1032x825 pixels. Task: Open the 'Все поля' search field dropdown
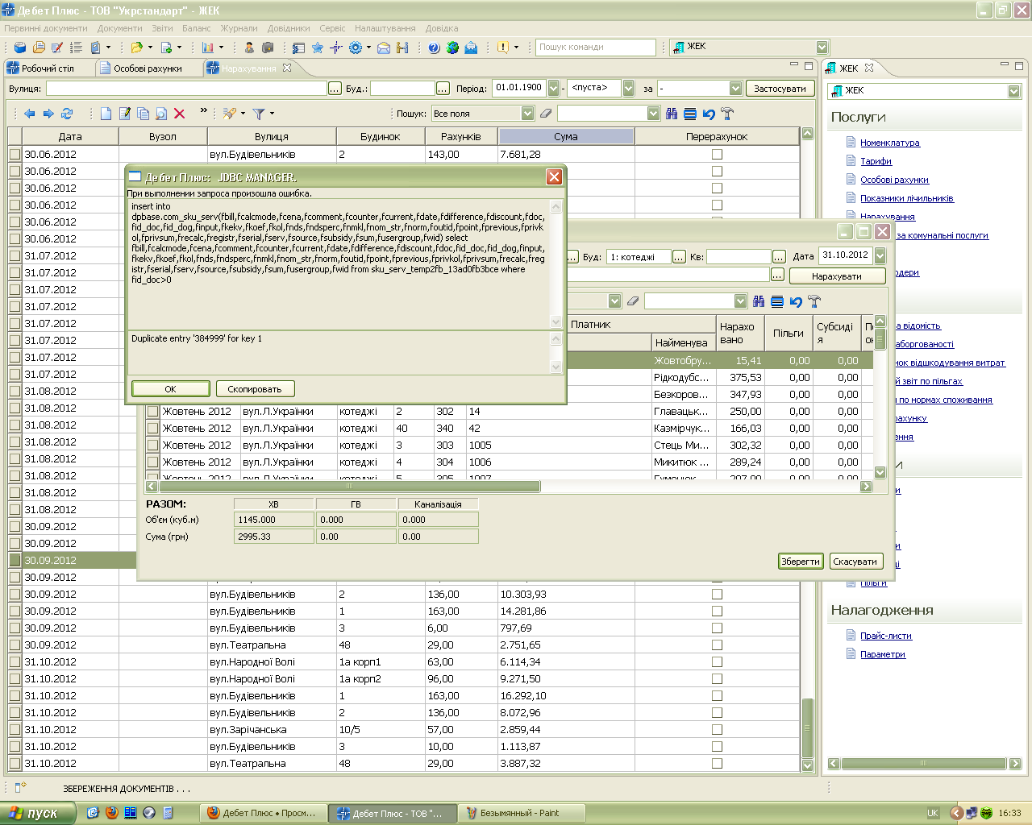point(527,114)
